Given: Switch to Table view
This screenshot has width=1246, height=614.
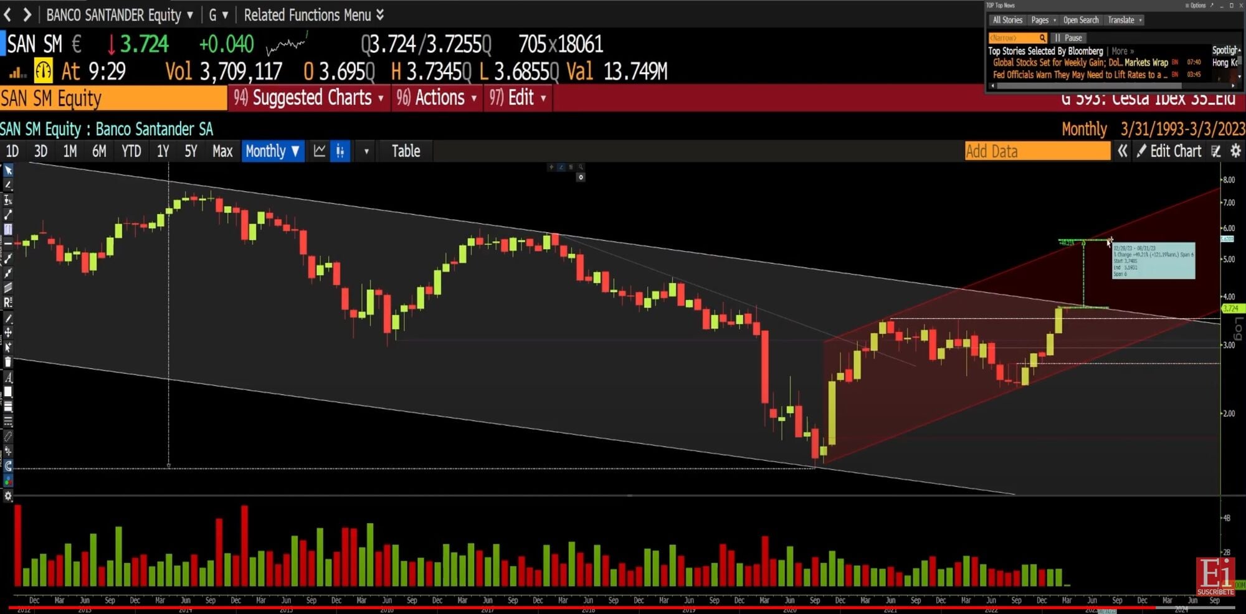Looking at the screenshot, I should [406, 151].
